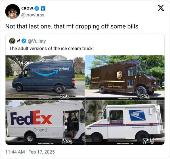170x159 pixels.
Task: Open the @crowbrss handle link
Action: 33,15
